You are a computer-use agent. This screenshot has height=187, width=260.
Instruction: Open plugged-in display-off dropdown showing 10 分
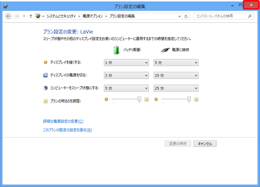pos(176,75)
